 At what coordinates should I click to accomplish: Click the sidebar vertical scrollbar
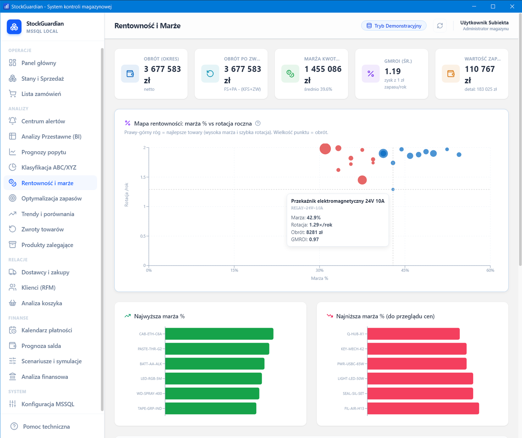pos(102,230)
